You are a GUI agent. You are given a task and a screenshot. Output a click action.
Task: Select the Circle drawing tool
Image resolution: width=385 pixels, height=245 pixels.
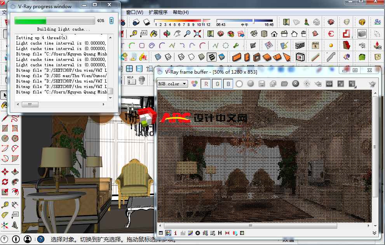[x=5, y=138]
